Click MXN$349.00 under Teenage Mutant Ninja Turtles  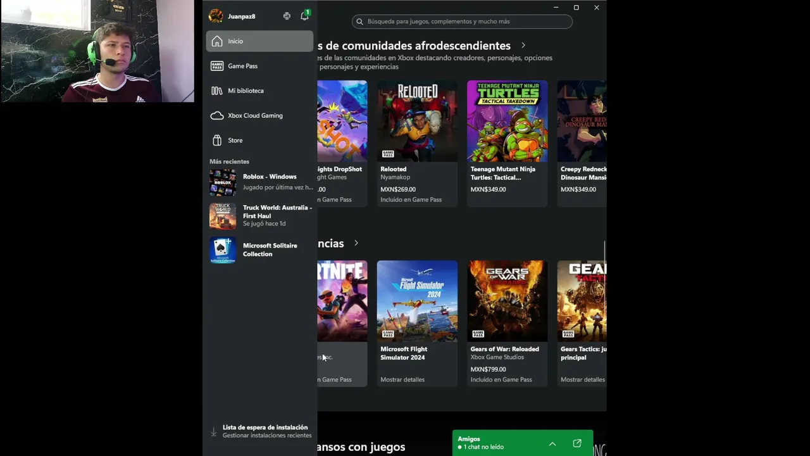click(489, 189)
